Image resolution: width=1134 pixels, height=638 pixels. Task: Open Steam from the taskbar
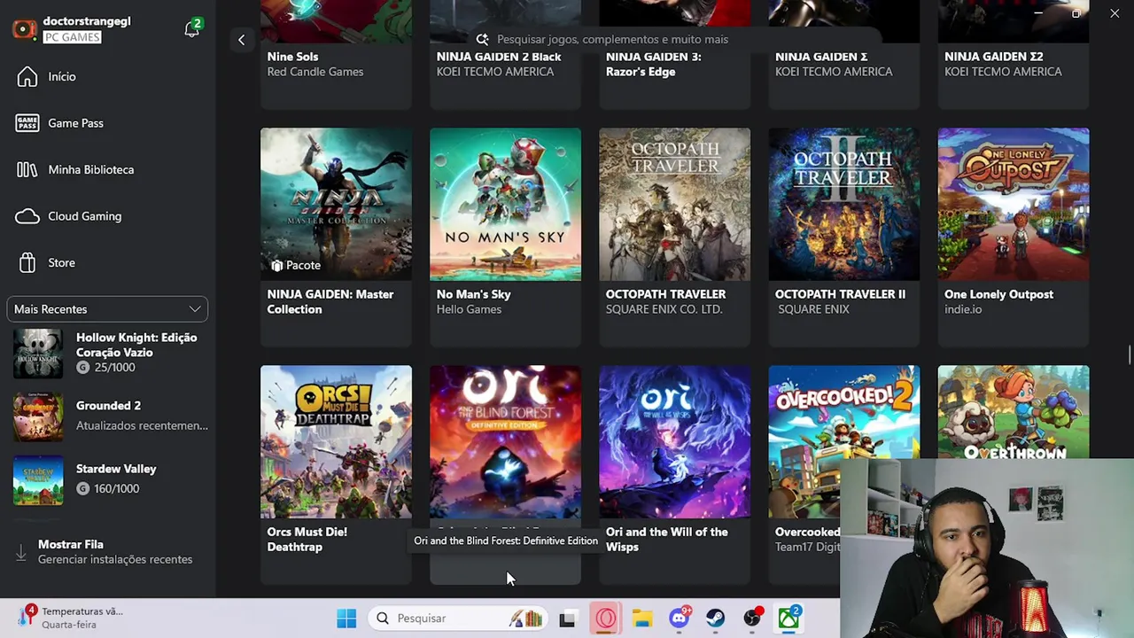(715, 619)
